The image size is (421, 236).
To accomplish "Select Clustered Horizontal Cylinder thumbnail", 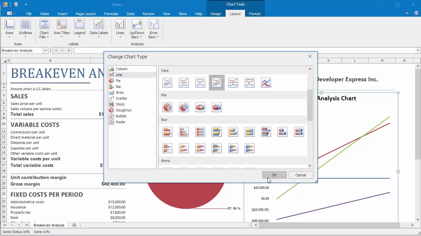I will [x=266, y=132].
